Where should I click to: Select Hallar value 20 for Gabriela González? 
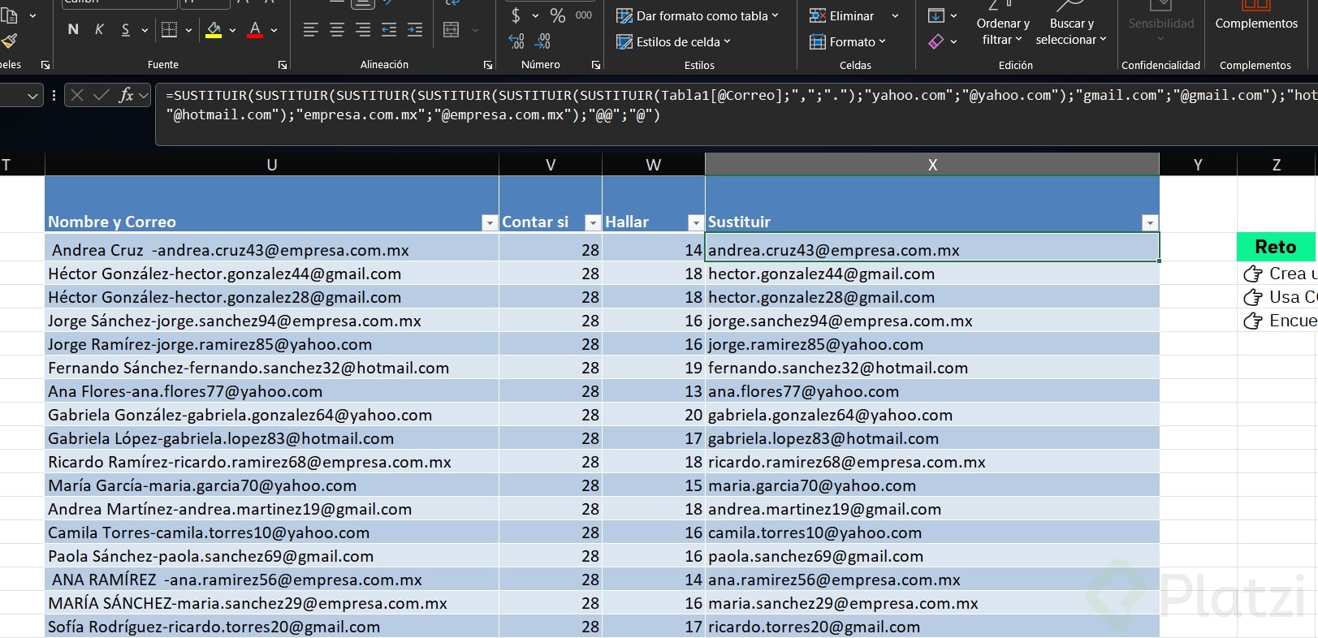click(x=654, y=415)
